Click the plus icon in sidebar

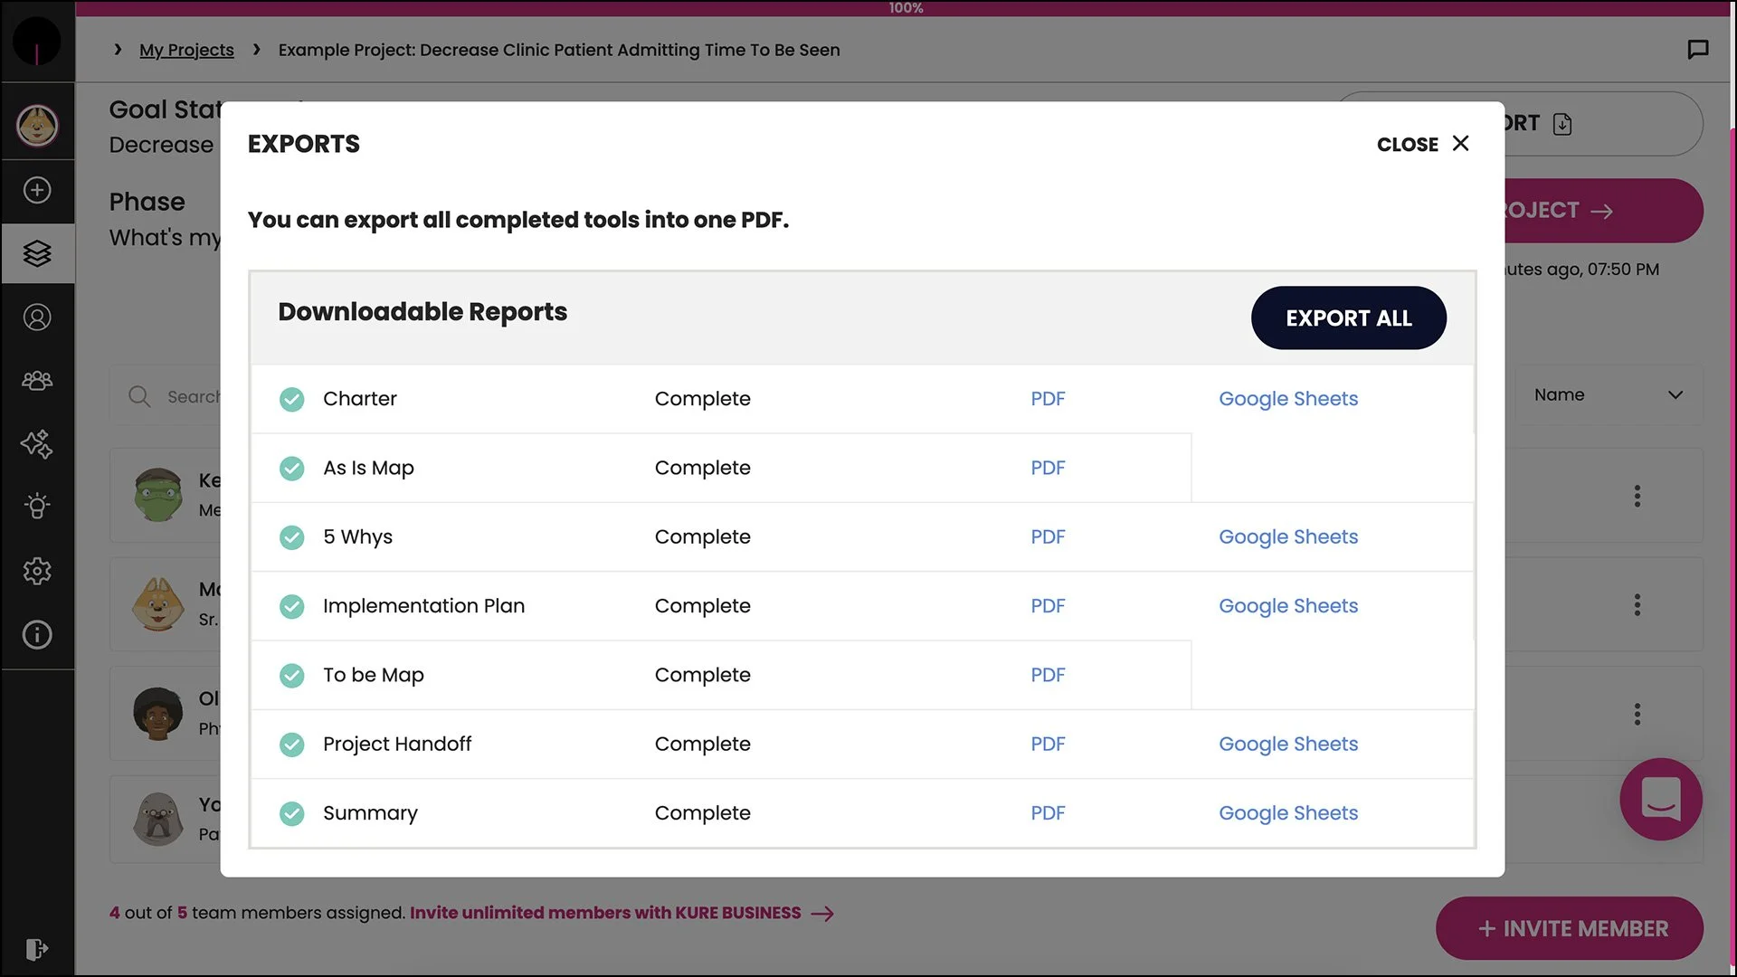[x=37, y=190]
